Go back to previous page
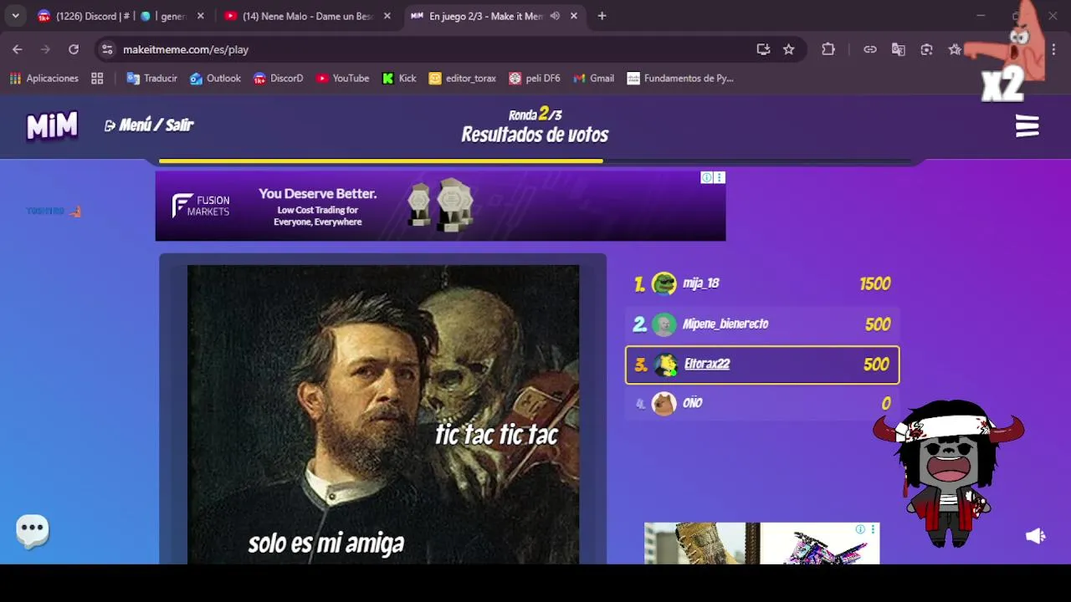 [x=18, y=49]
